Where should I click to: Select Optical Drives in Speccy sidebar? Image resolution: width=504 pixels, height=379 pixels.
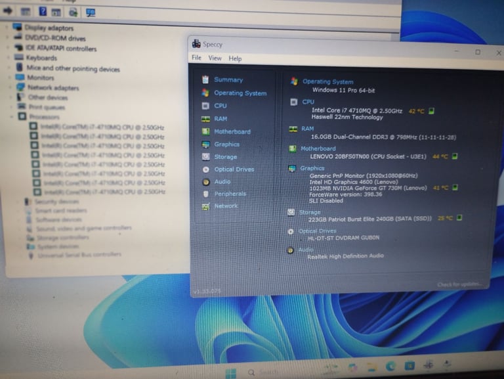click(234, 169)
